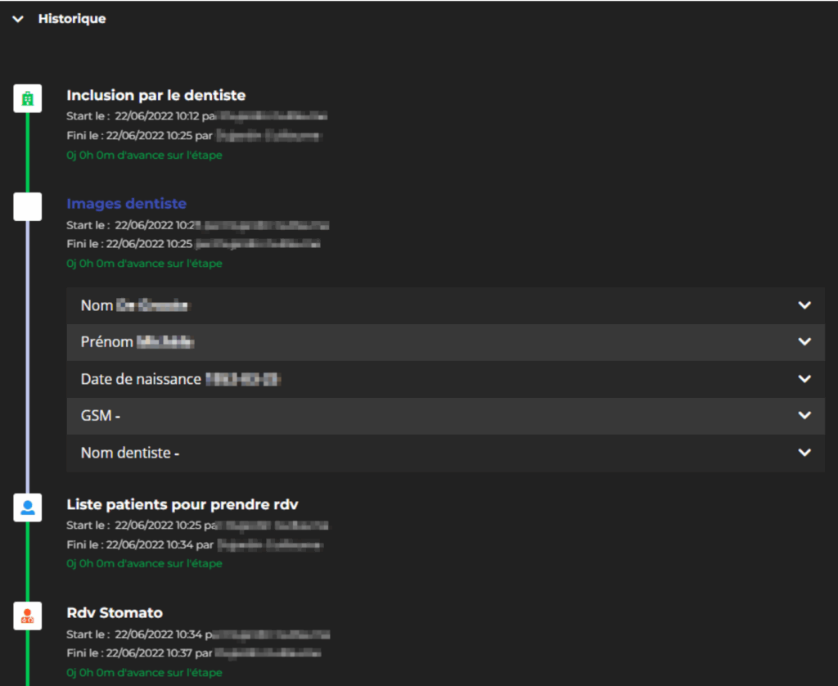
Task: Select the Liste patients pour prendre rdv title
Action: [x=187, y=504]
